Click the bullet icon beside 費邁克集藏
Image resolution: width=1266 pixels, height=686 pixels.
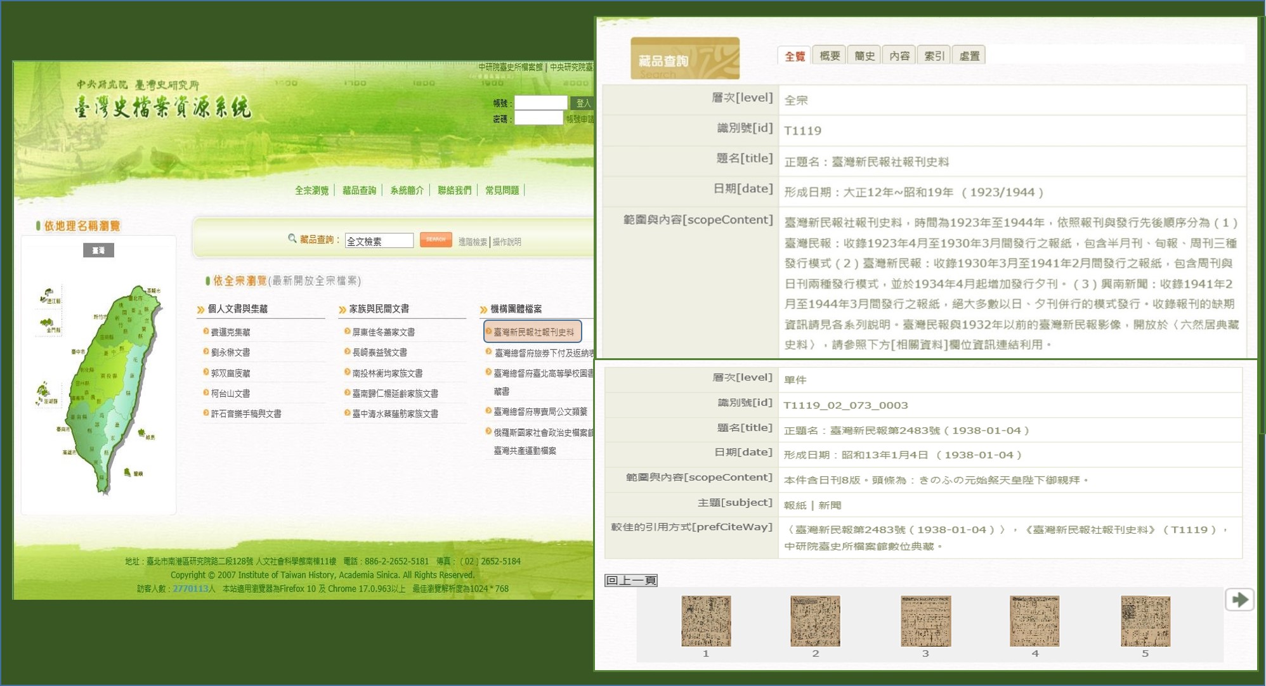click(x=206, y=332)
